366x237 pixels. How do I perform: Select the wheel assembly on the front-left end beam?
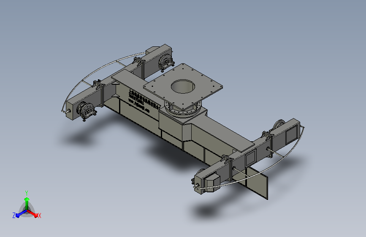(87, 111)
